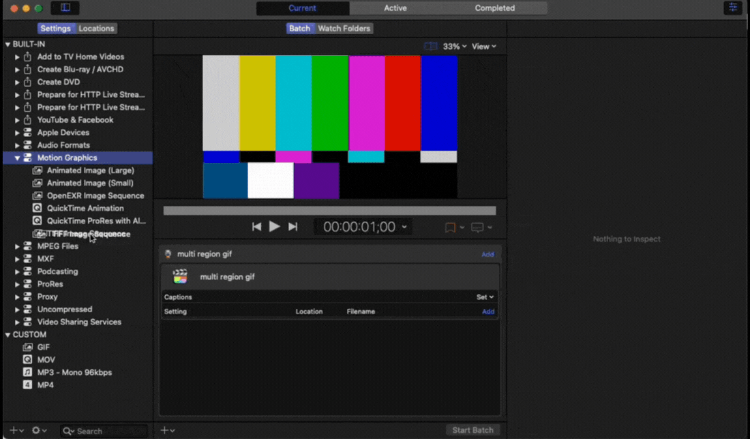
Task: Open the Captions Set dropdown
Action: [484, 297]
